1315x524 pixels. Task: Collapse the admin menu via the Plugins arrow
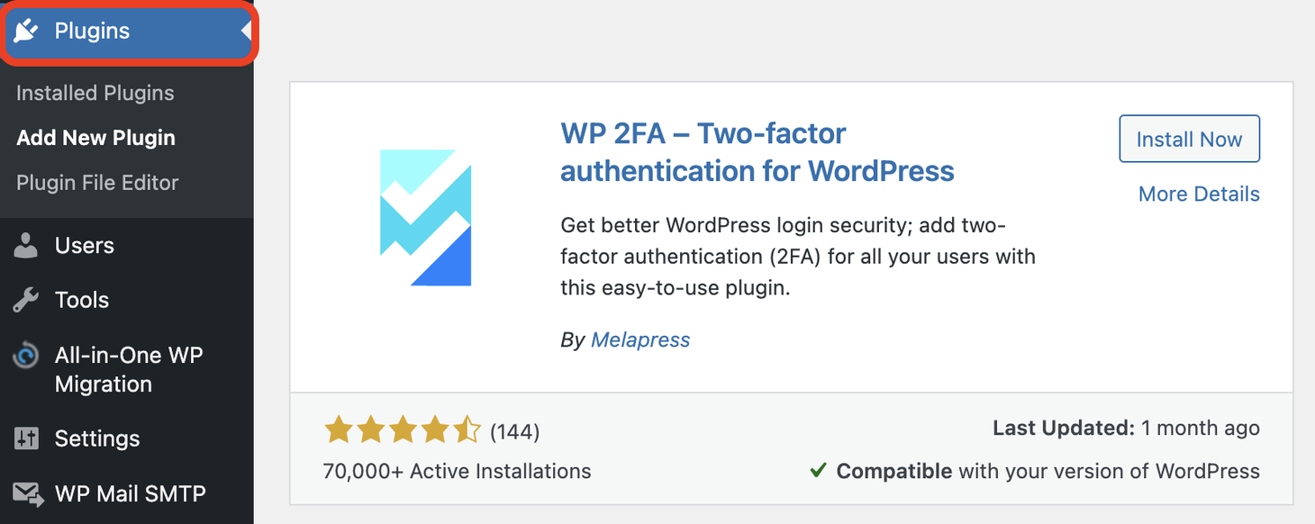(244, 30)
